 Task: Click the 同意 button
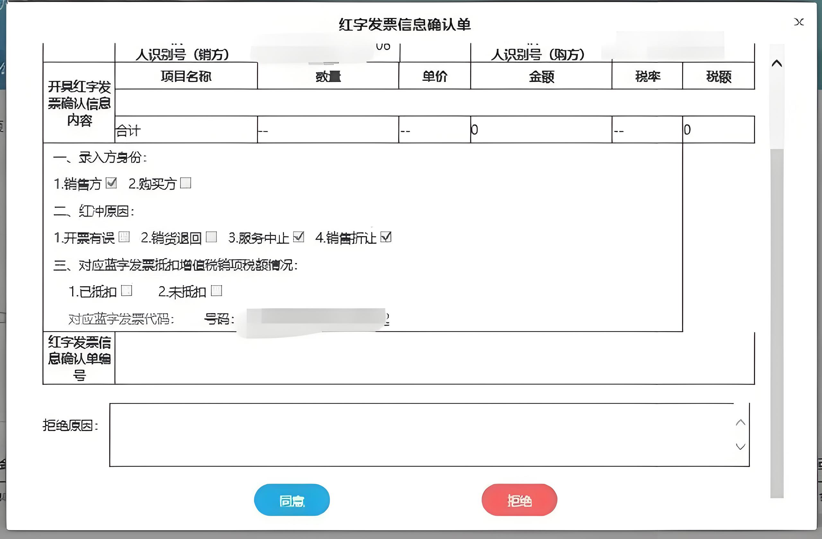292,500
